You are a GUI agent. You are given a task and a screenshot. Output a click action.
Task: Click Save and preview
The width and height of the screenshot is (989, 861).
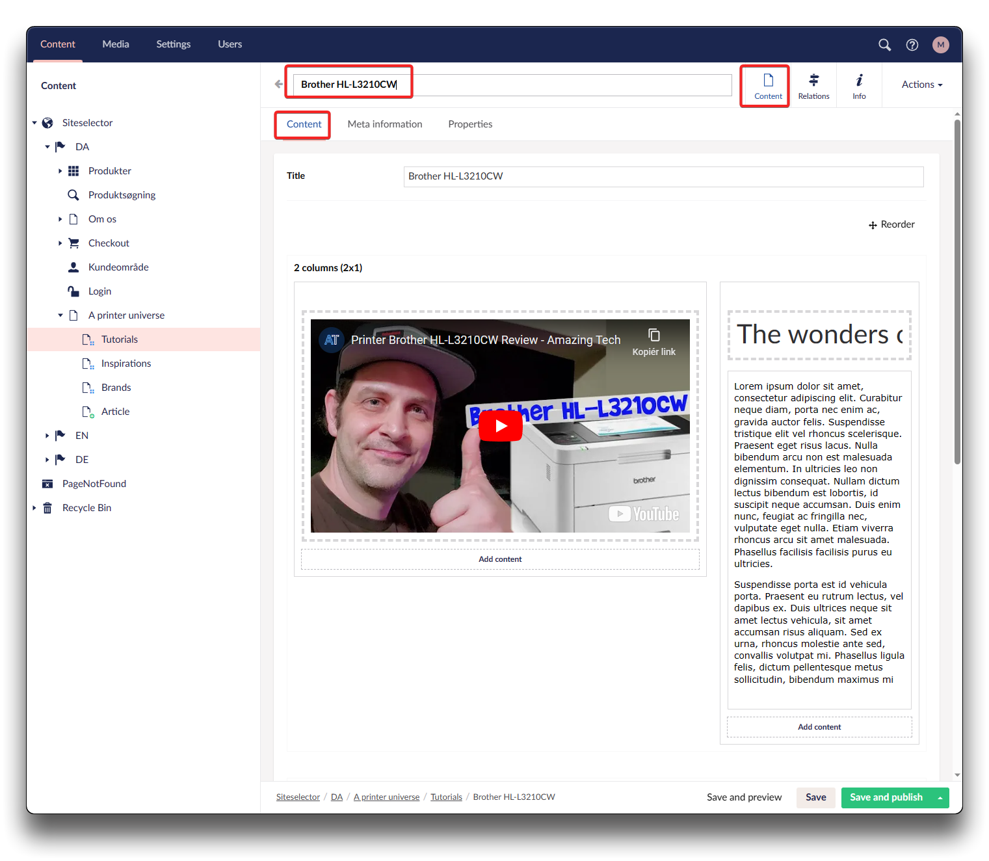pos(744,798)
